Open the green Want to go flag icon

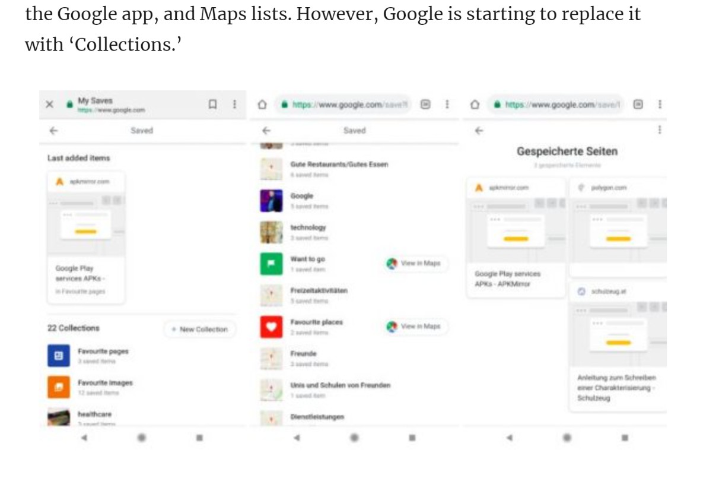click(271, 264)
